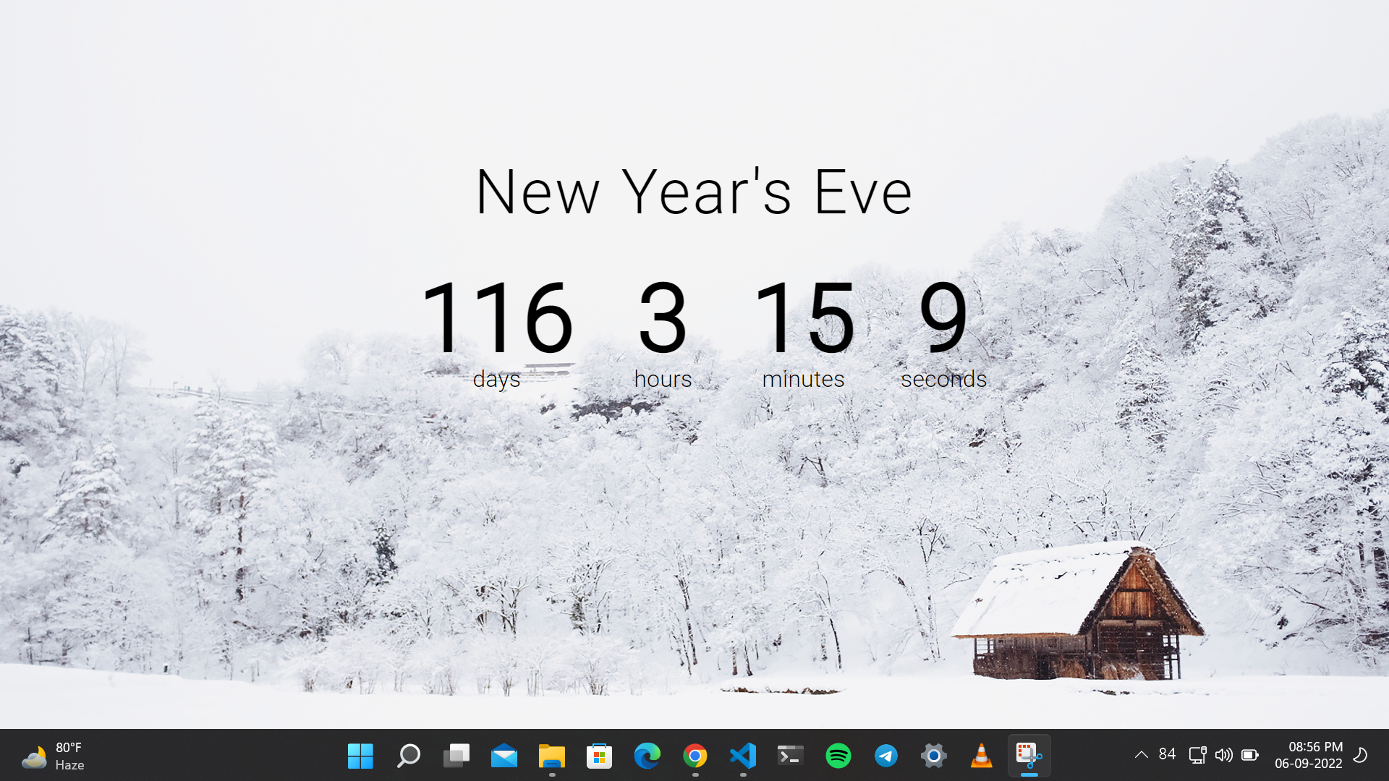Open Telegram from the taskbar
Viewport: 1389px width, 781px height.
(885, 756)
